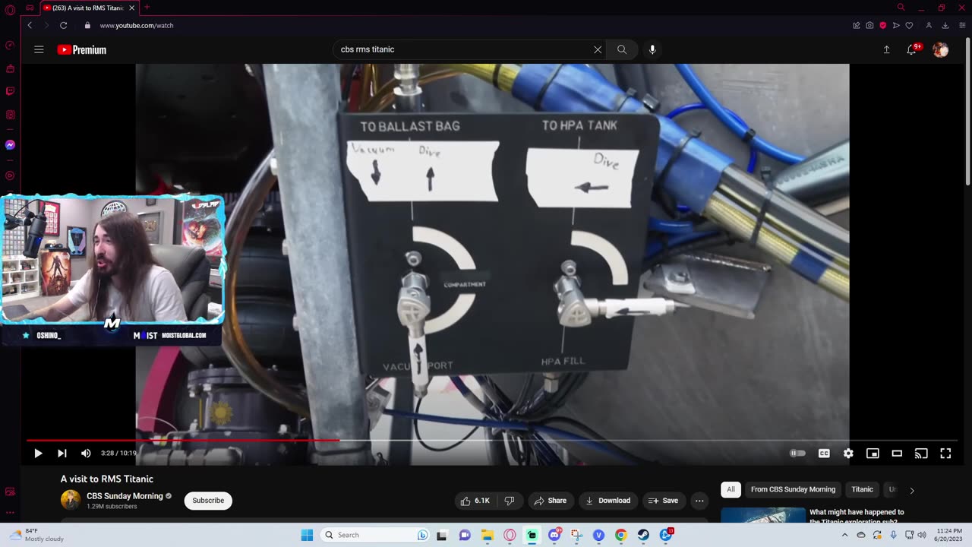Download the video

(x=607, y=501)
